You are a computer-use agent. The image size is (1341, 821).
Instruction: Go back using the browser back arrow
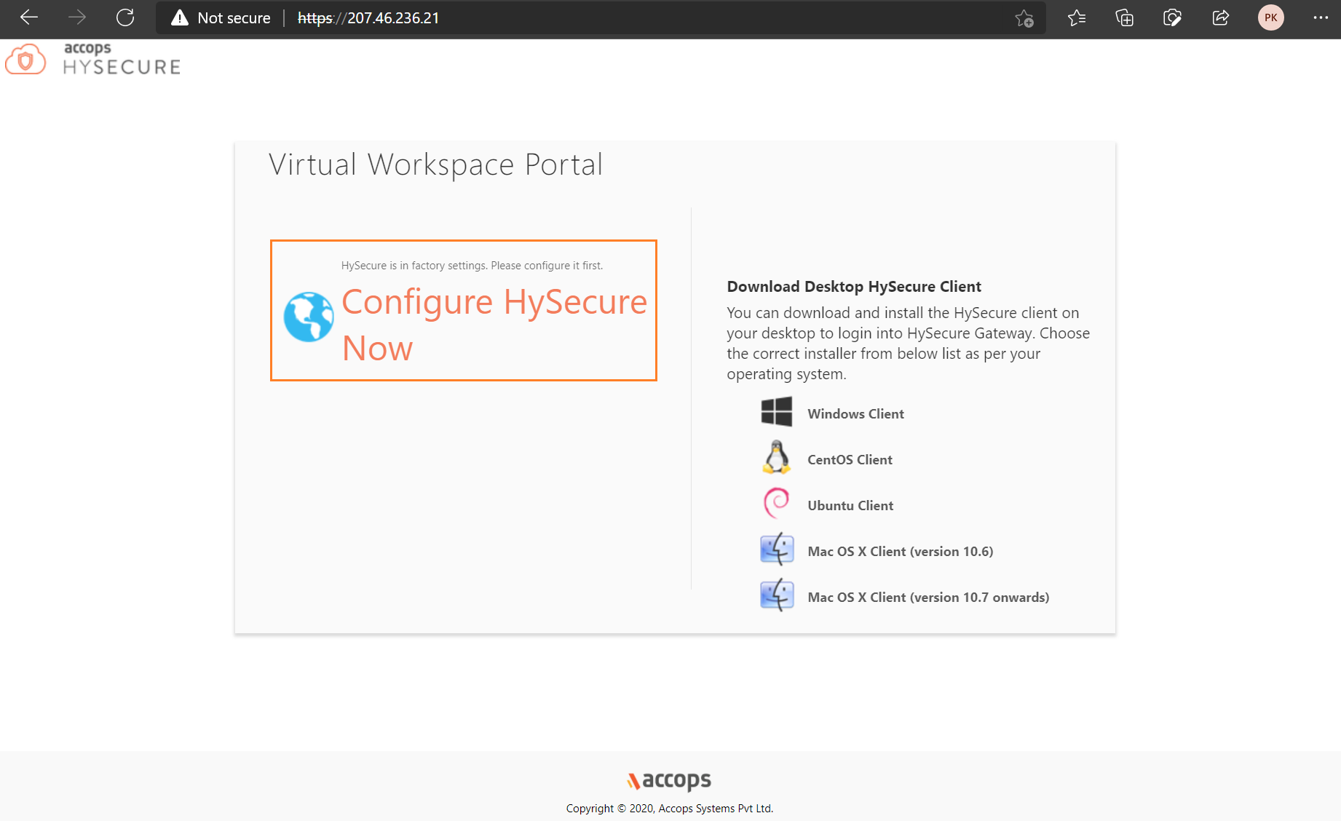pos(29,17)
